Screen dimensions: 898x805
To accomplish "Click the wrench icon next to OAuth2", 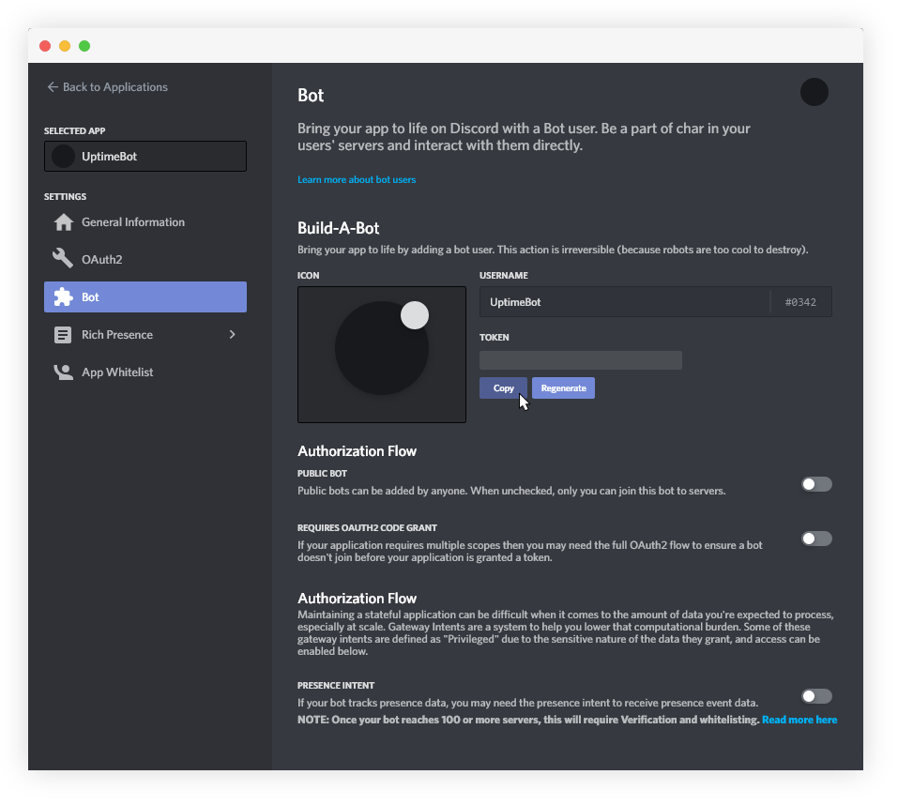I will click(x=63, y=259).
